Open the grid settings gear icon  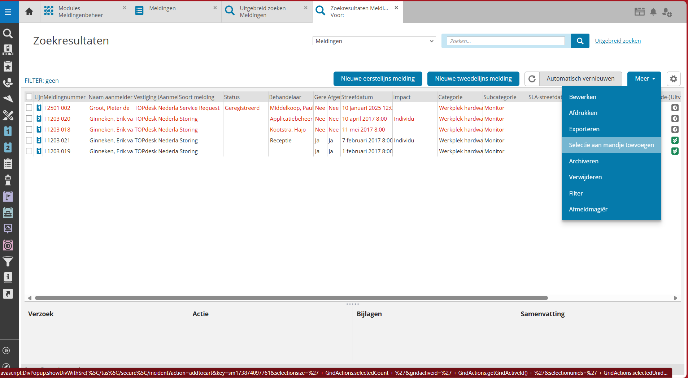tap(673, 79)
